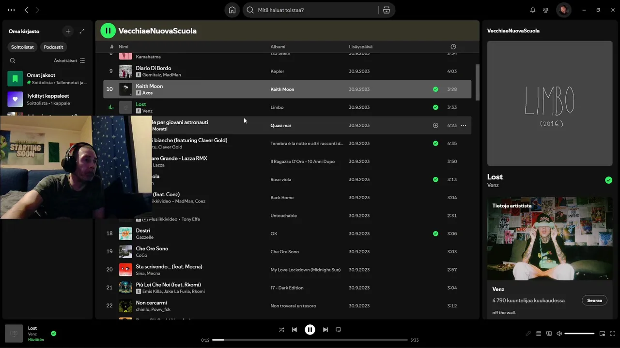Click the now-playing album thumbnail in the bottom bar
The width and height of the screenshot is (620, 348).
pyautogui.click(x=14, y=333)
